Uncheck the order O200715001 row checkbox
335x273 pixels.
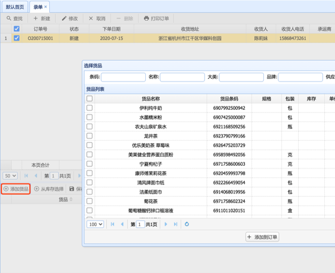17,38
